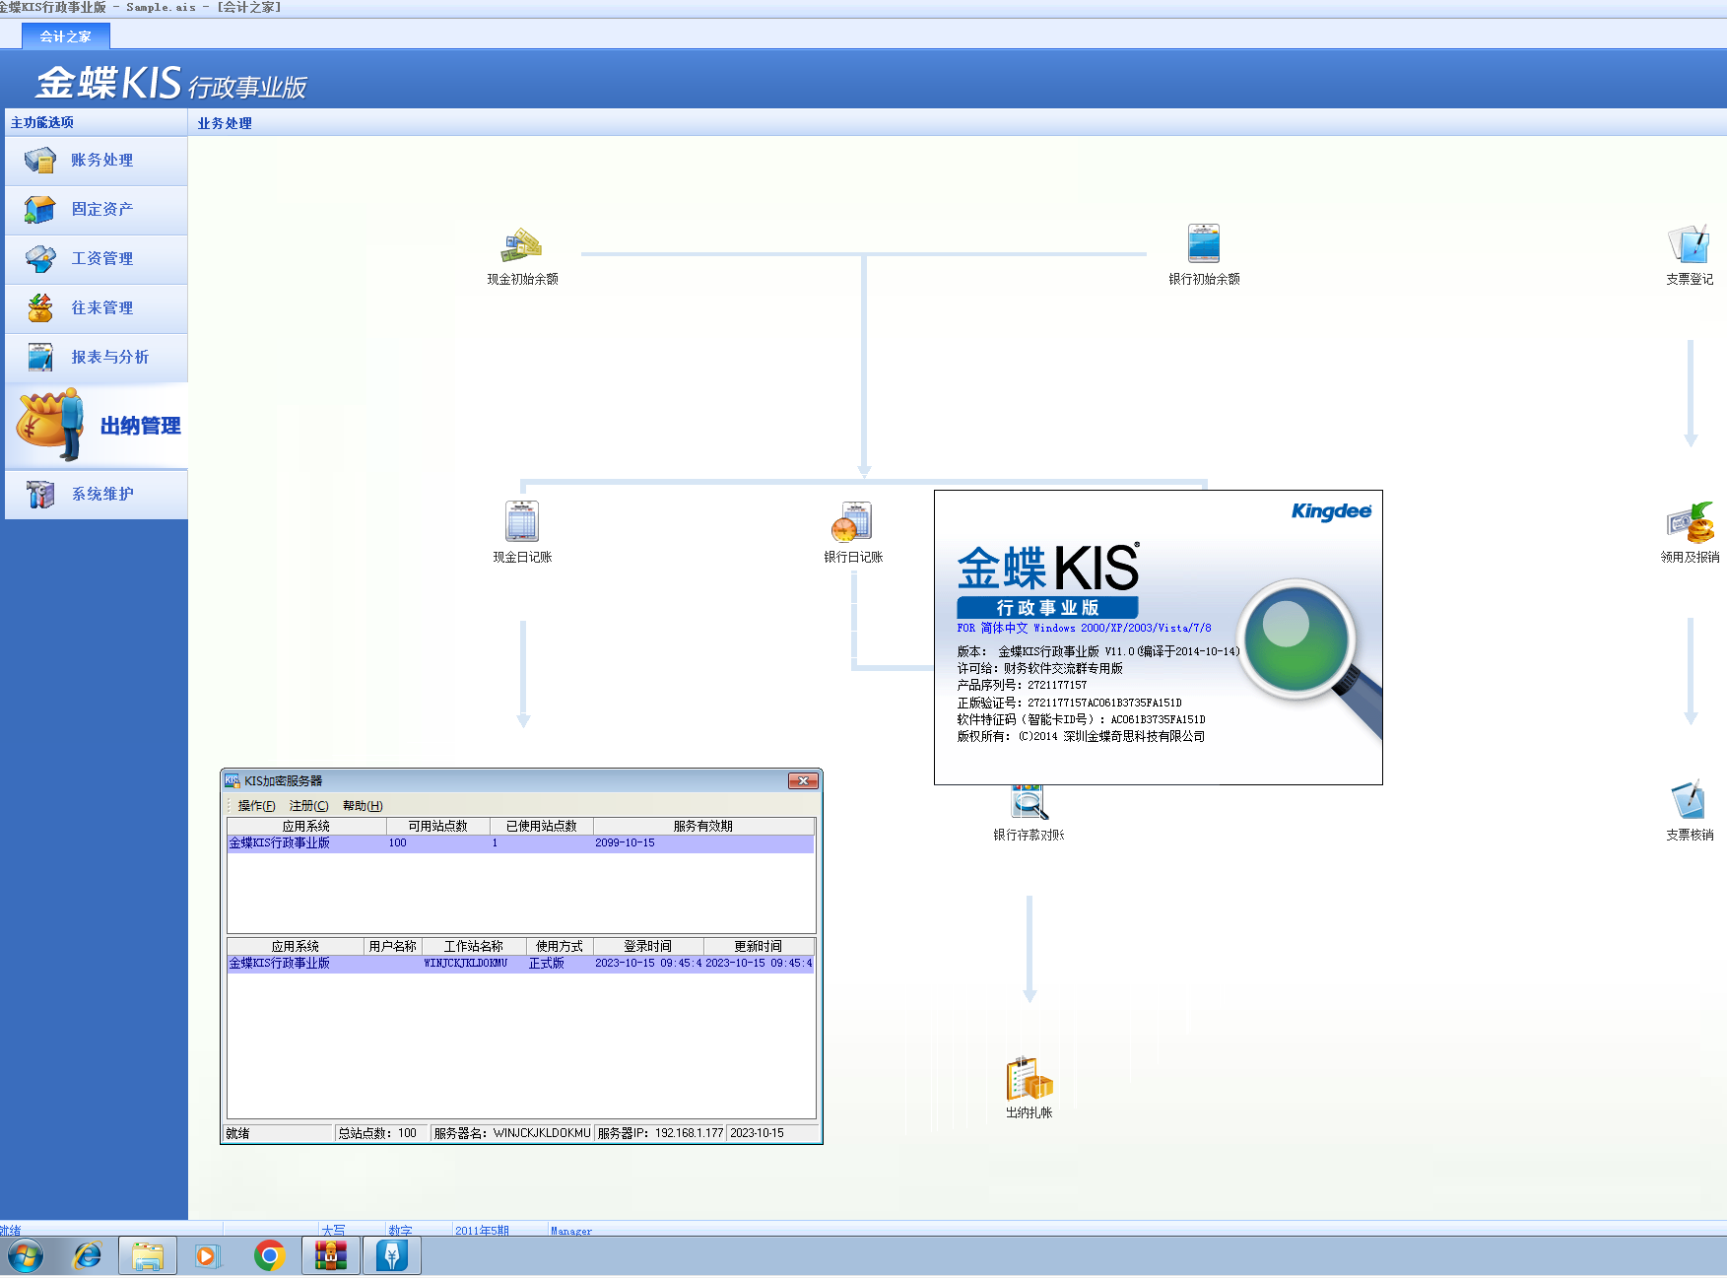Click 服务器名: WINJCKJKLDOKMU status entry
The height and width of the screenshot is (1278, 1727).
coord(512,1133)
